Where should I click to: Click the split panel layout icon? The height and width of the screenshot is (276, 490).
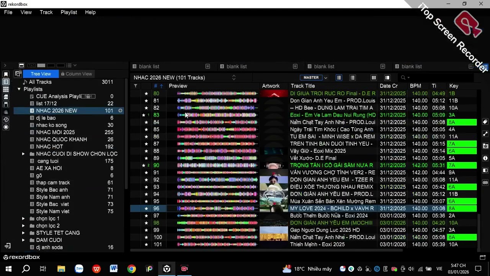coord(387,77)
